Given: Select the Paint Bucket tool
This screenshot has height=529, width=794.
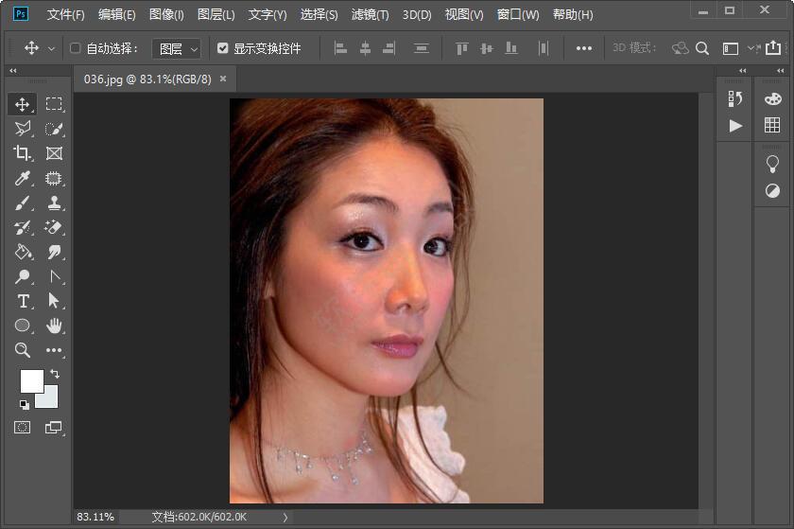Looking at the screenshot, I should pyautogui.click(x=23, y=252).
